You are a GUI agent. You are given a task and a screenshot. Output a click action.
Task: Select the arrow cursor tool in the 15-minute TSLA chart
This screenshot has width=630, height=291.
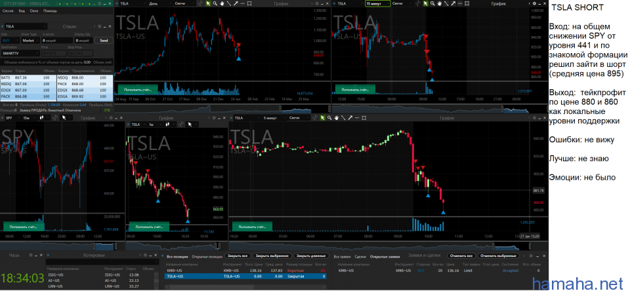(x=426, y=3)
